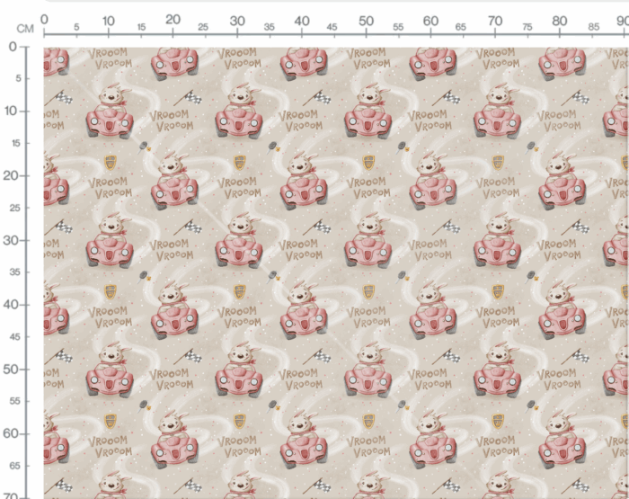Select the 20 mark on horizontal ruler
Image resolution: width=629 pixels, height=499 pixels.
coord(173,20)
